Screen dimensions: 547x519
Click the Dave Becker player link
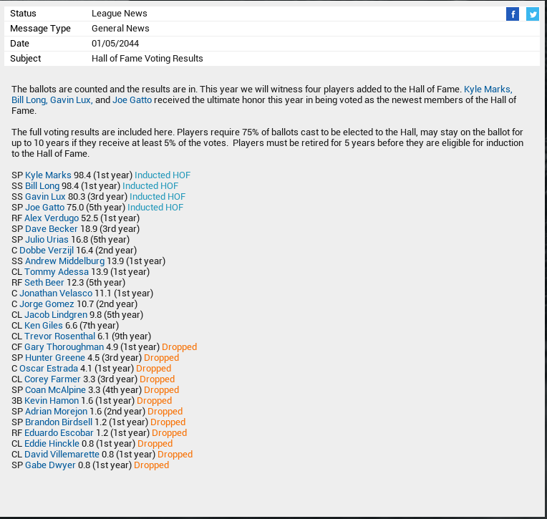(x=51, y=229)
